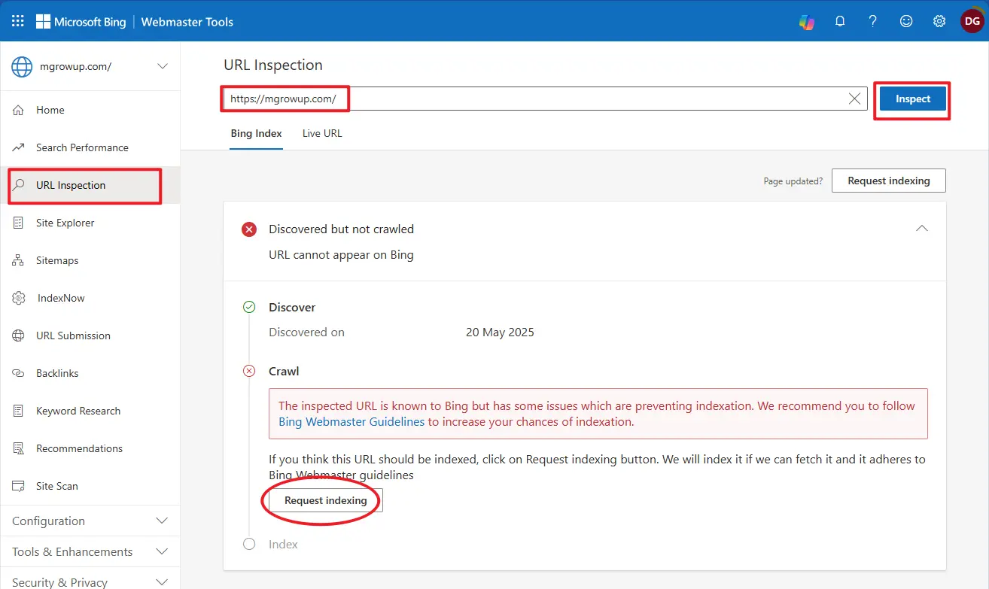Click the feedback smiley icon
989x589 pixels.
[x=906, y=22]
